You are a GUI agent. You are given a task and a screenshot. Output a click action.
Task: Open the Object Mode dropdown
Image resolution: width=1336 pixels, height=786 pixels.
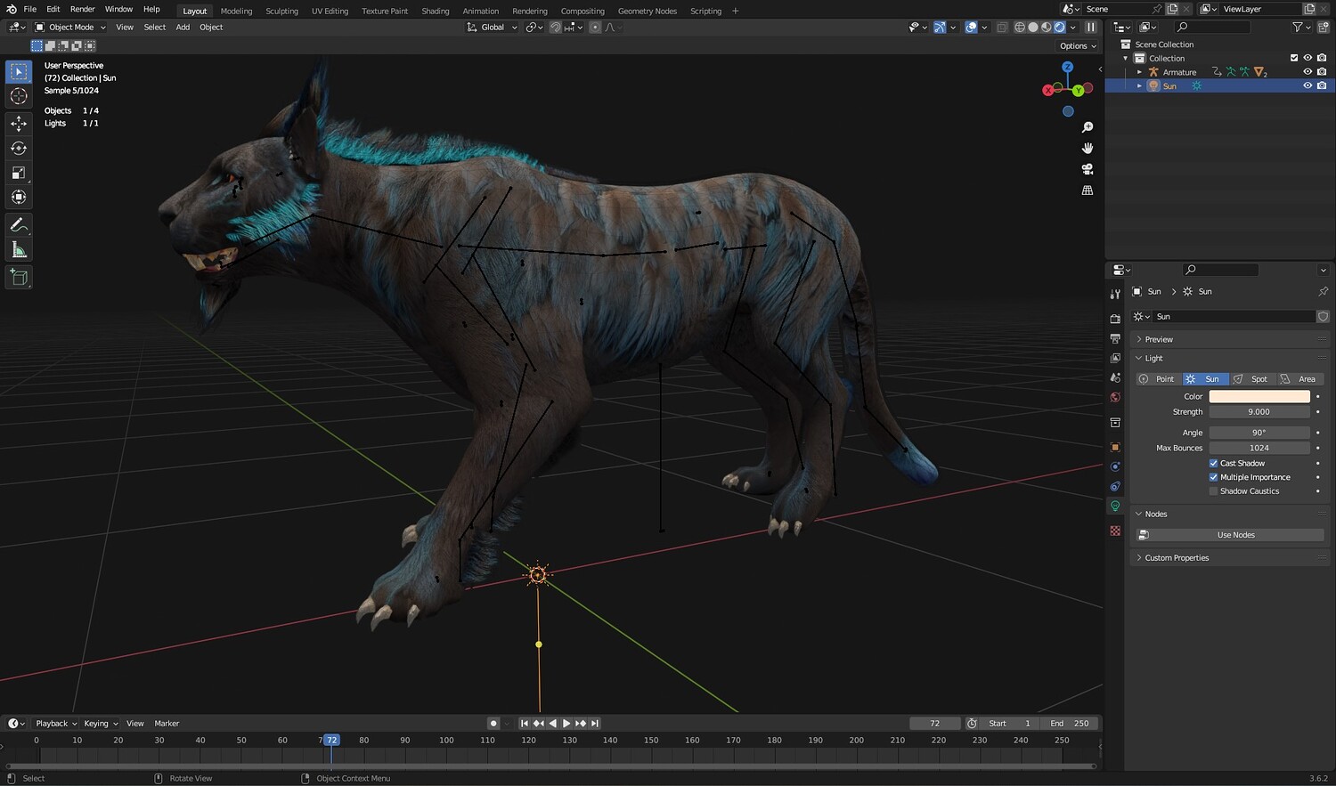[70, 28]
